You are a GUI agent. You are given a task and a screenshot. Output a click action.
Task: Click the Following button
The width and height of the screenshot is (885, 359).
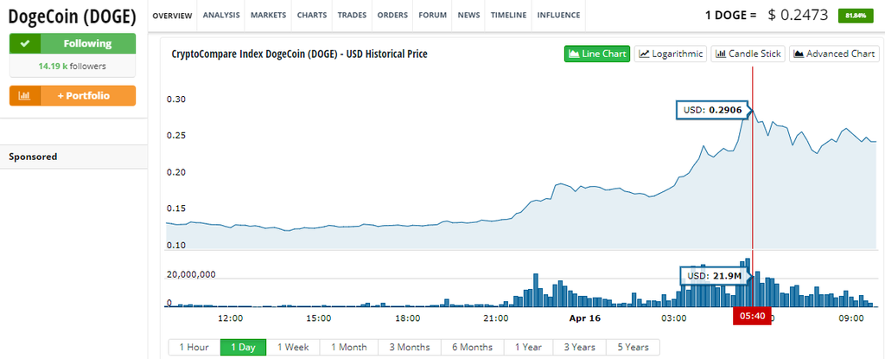pyautogui.click(x=73, y=43)
